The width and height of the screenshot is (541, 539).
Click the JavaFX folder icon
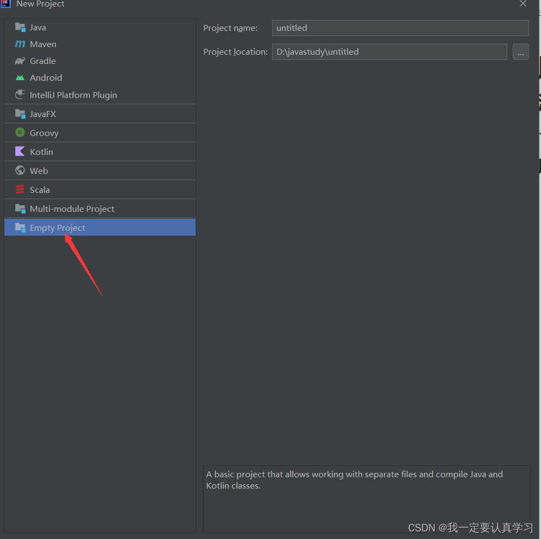pyautogui.click(x=20, y=114)
